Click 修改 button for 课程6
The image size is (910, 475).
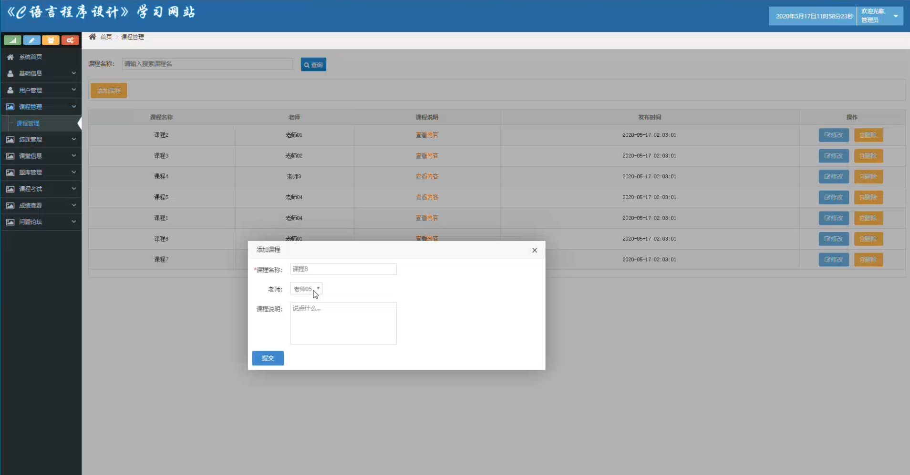[834, 239]
